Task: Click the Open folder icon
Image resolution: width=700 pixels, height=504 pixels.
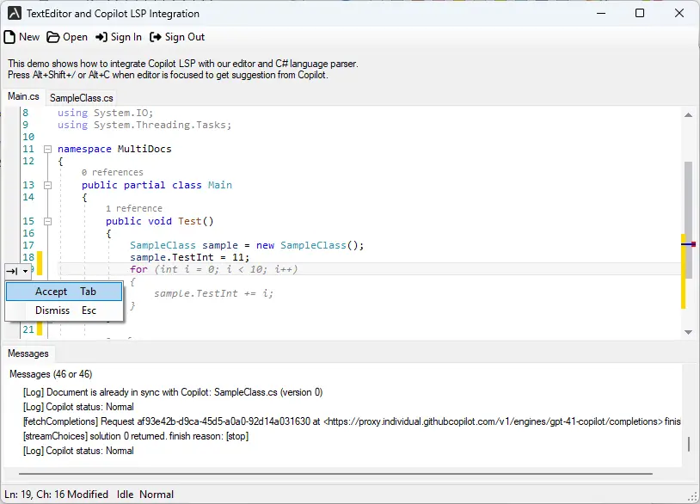Action: [x=53, y=37]
